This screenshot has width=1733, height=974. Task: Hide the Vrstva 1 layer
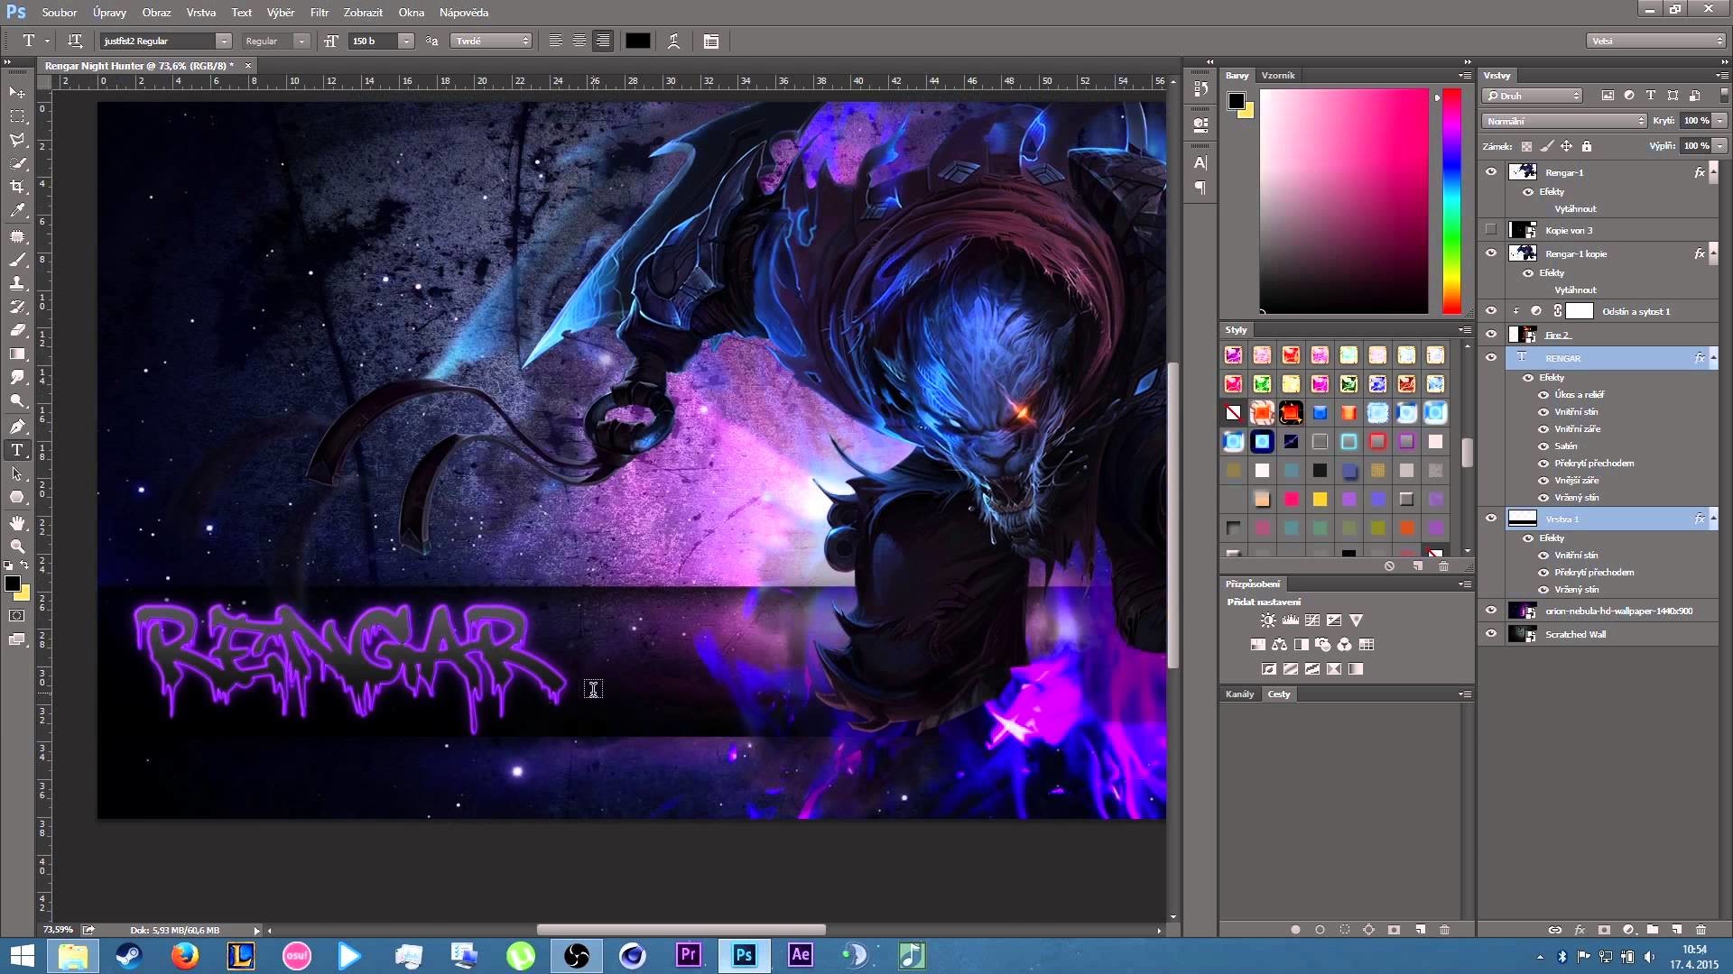(x=1491, y=519)
